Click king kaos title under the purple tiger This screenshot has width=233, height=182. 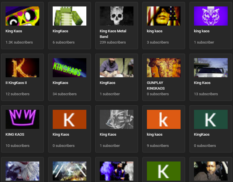point(202,31)
